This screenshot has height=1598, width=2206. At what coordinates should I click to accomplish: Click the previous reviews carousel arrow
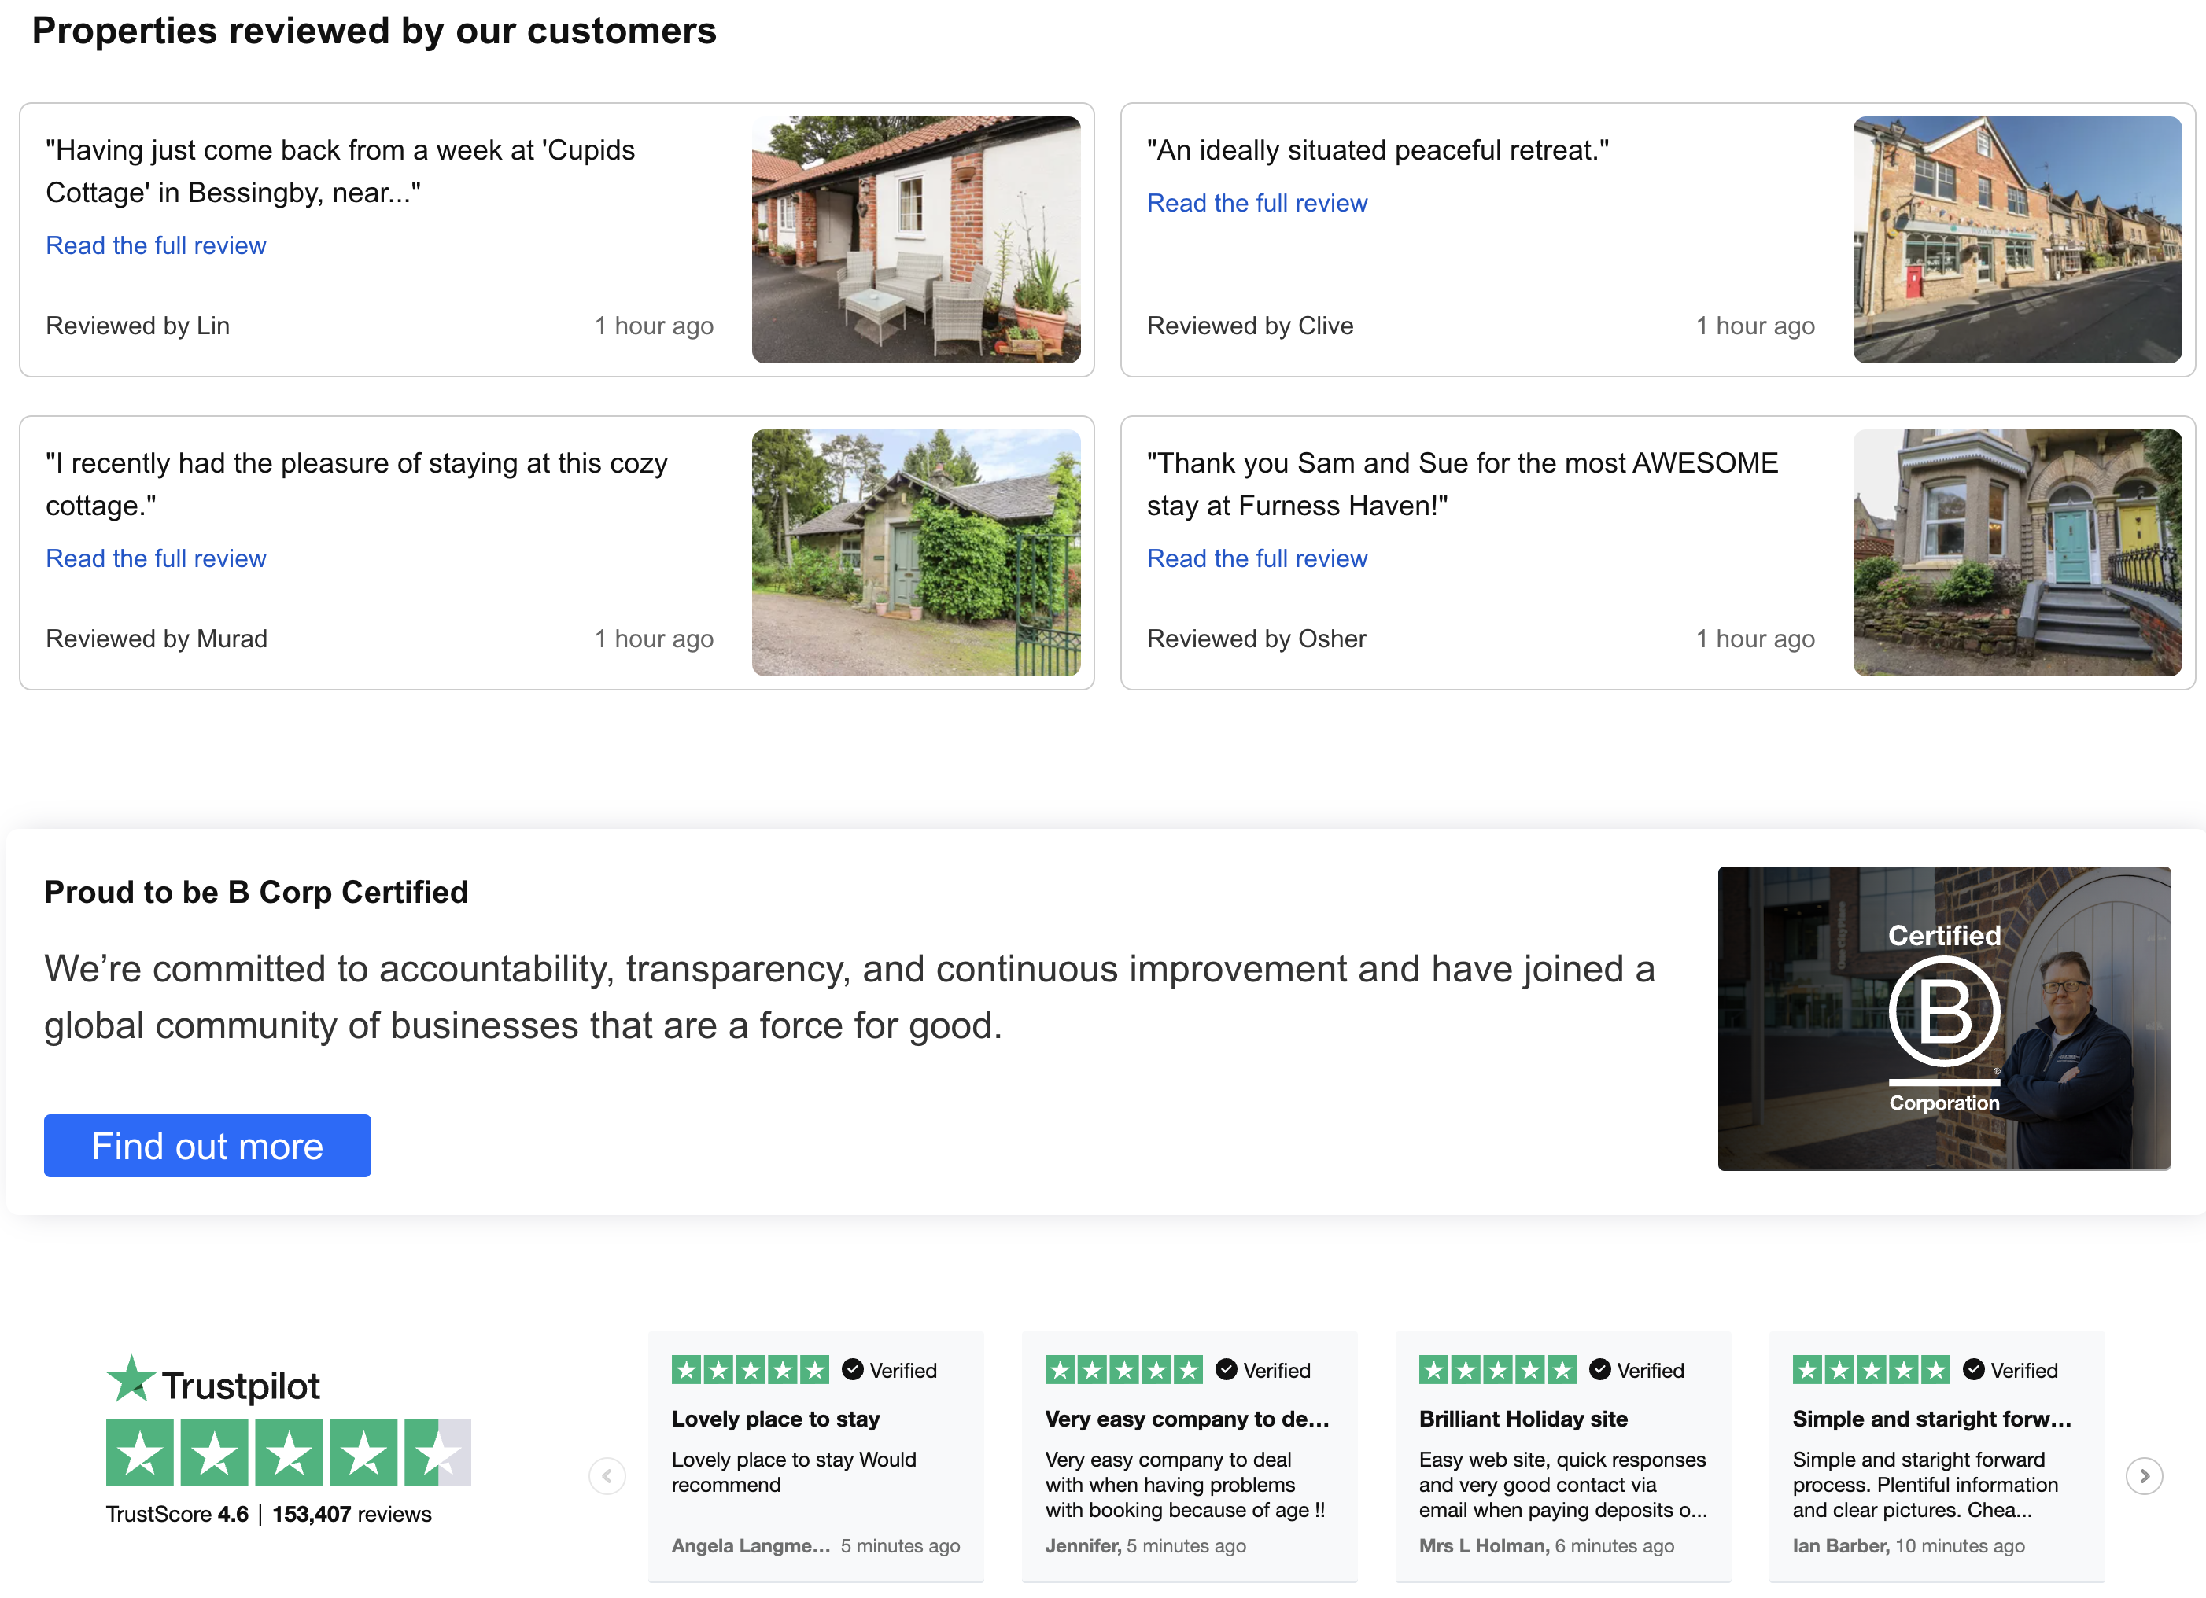tap(607, 1475)
